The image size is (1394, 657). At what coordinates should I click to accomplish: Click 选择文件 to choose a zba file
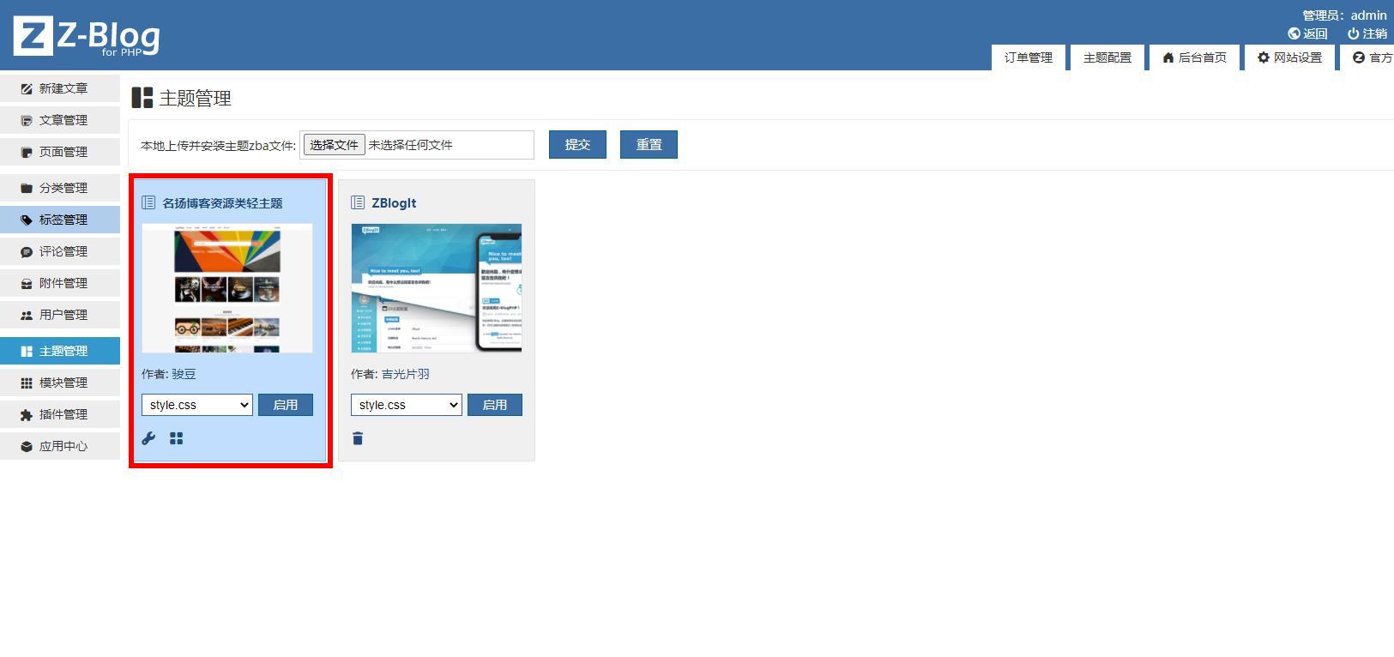(334, 145)
